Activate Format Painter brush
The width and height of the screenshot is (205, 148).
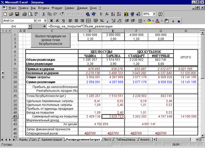click(61, 14)
